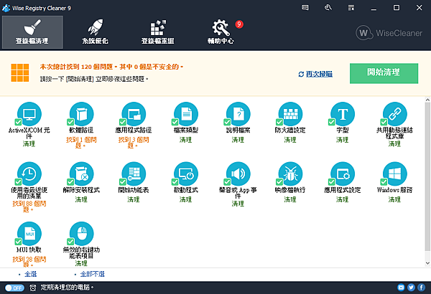431x294 pixels.
Task: Open the menu list icon in title bar
Action: click(351, 8)
